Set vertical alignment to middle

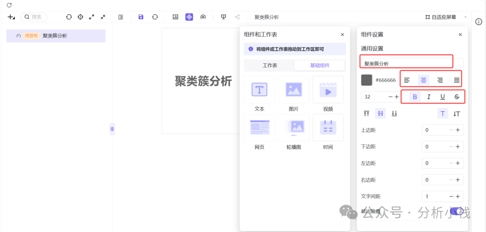click(380, 114)
